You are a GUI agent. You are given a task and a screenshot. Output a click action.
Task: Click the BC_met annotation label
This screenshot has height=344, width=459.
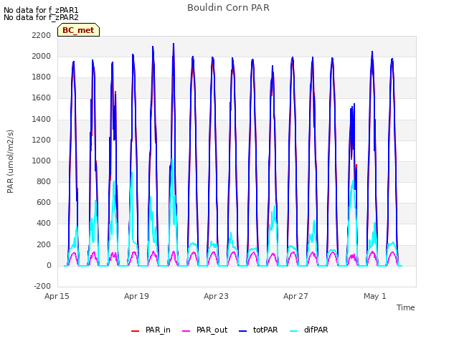pos(78,30)
